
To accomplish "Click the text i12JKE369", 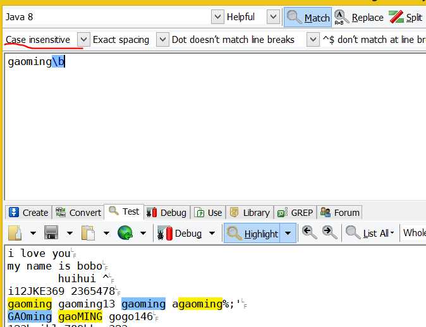I will coord(36,291).
